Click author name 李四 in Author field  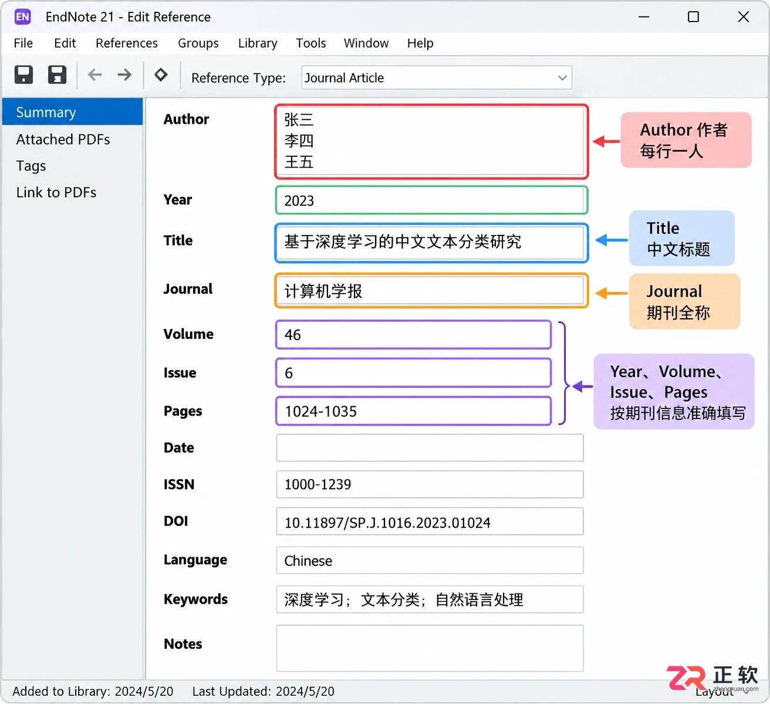coord(299,141)
